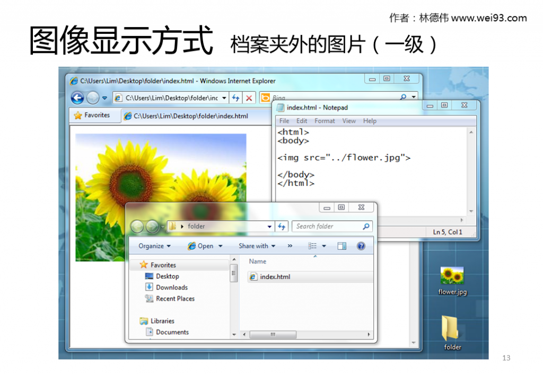Toggle the preview pane icon in Explorer
Image resolution: width=543 pixels, height=375 pixels.
coord(342,246)
